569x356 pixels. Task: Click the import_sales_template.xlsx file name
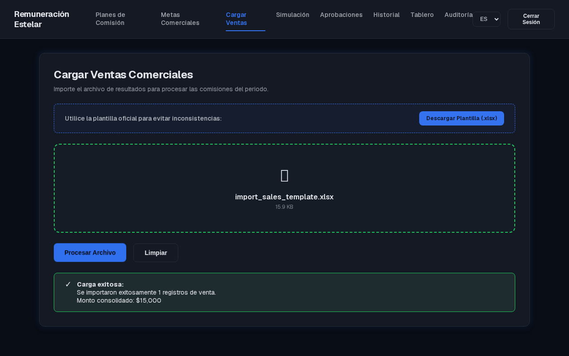coord(284,197)
